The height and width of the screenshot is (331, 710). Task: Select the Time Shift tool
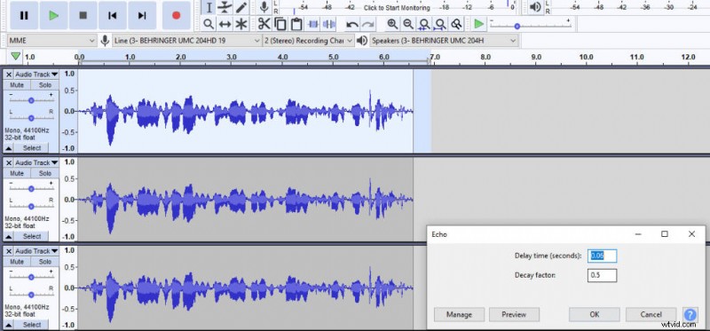pyautogui.click(x=225, y=24)
